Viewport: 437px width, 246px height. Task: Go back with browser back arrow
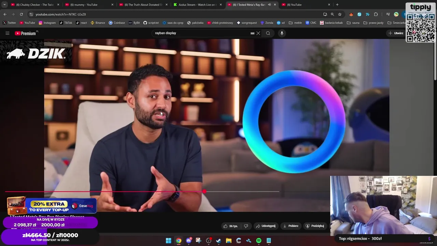click(5, 14)
